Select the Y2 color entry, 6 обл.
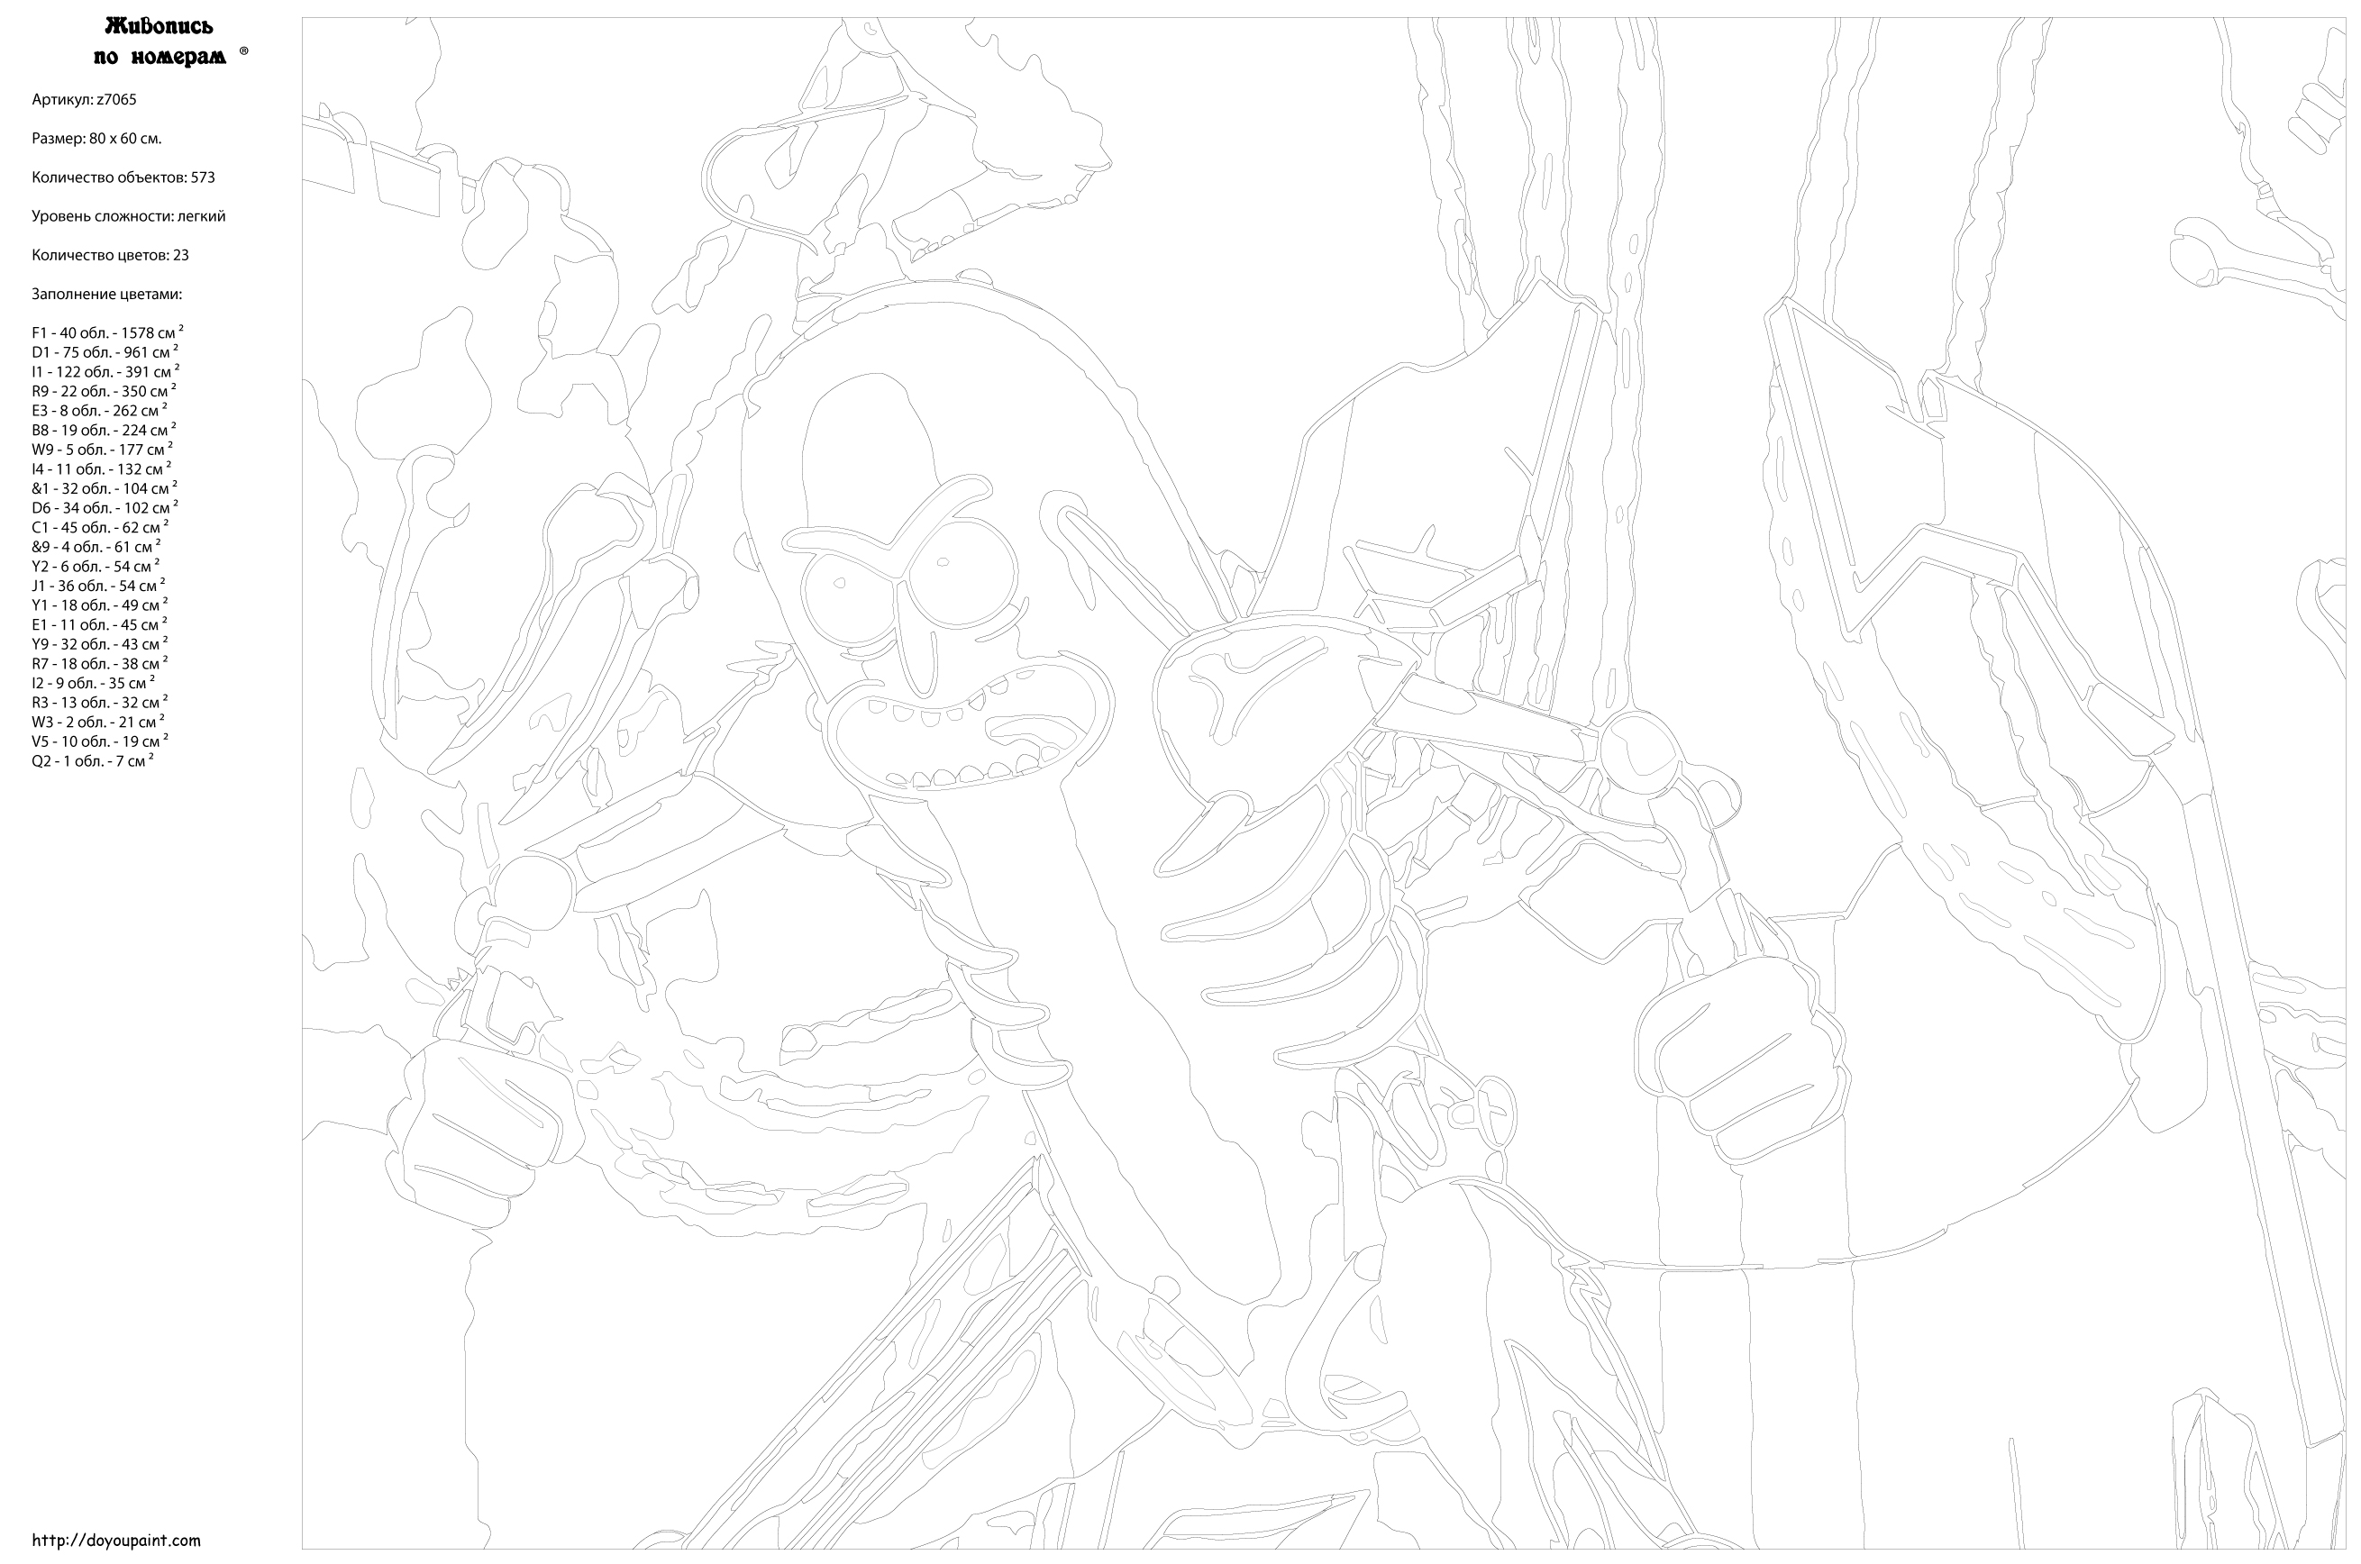This screenshot has height=1564, width=2361. (95, 567)
